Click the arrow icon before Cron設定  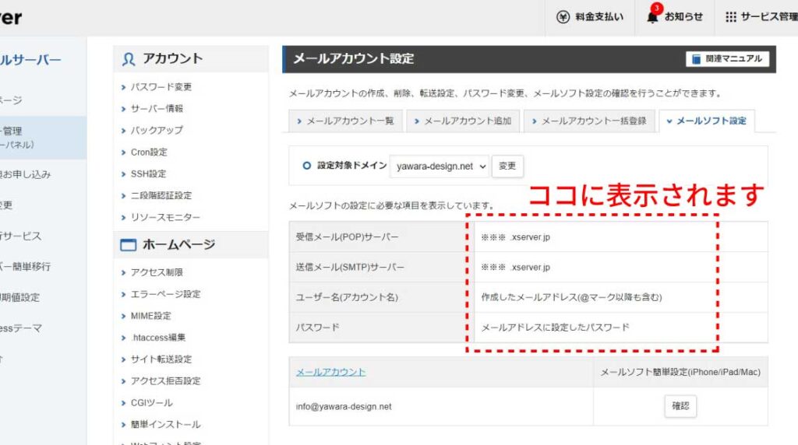(123, 152)
